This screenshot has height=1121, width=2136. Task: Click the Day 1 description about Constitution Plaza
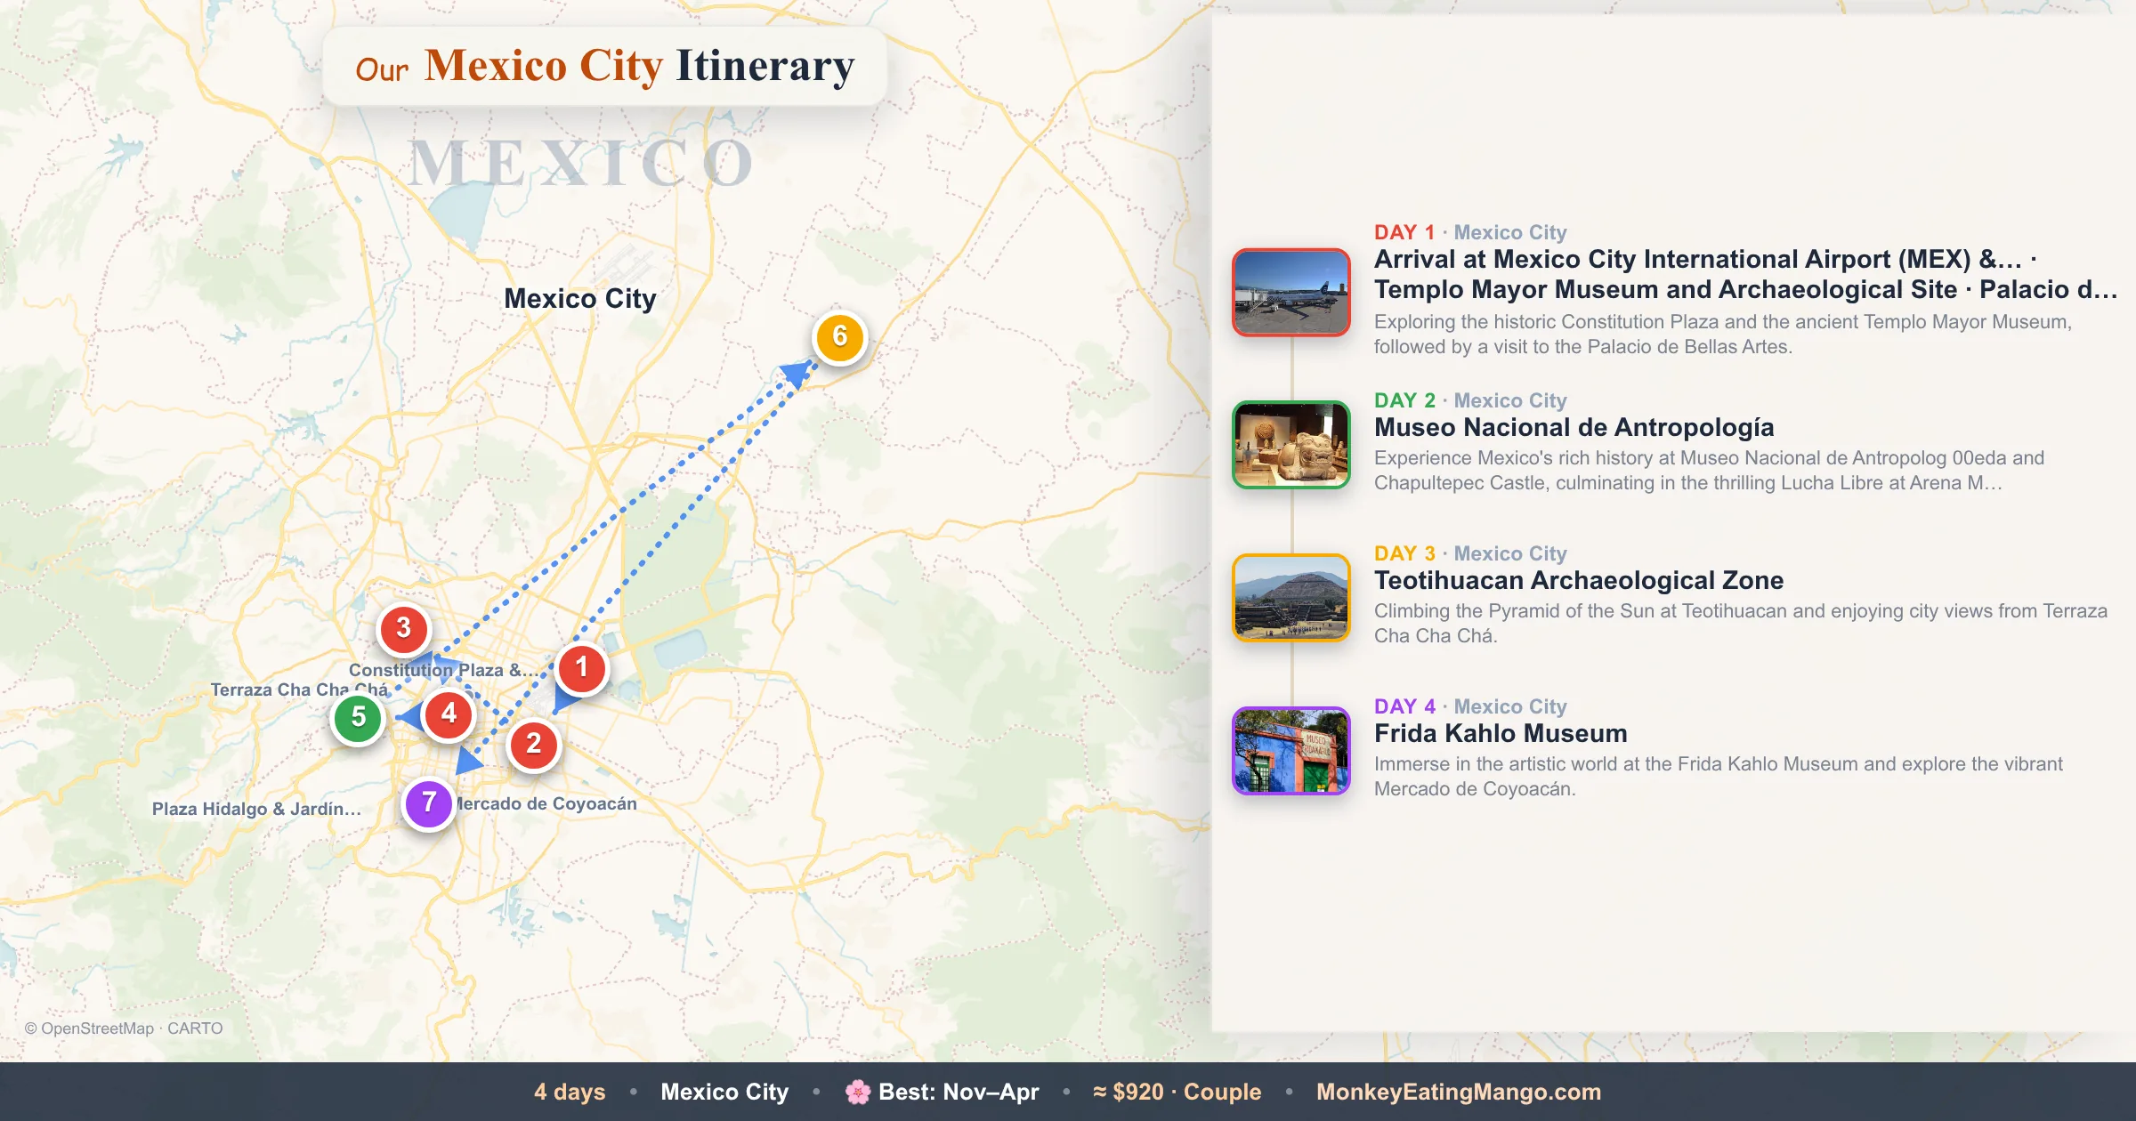[x=1723, y=335]
